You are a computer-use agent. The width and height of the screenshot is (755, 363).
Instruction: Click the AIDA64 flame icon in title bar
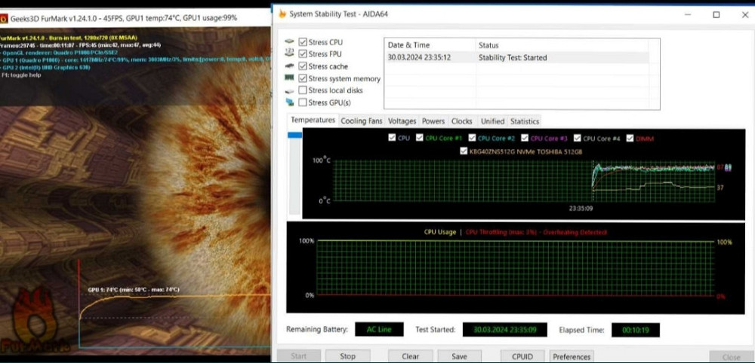(282, 14)
